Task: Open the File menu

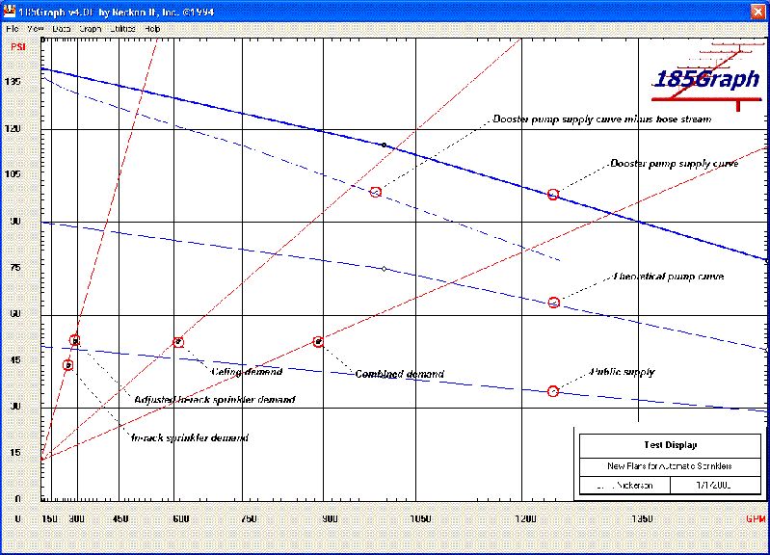Action: [13, 29]
